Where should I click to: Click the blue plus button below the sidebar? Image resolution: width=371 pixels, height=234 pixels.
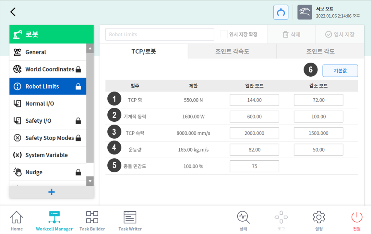51,191
